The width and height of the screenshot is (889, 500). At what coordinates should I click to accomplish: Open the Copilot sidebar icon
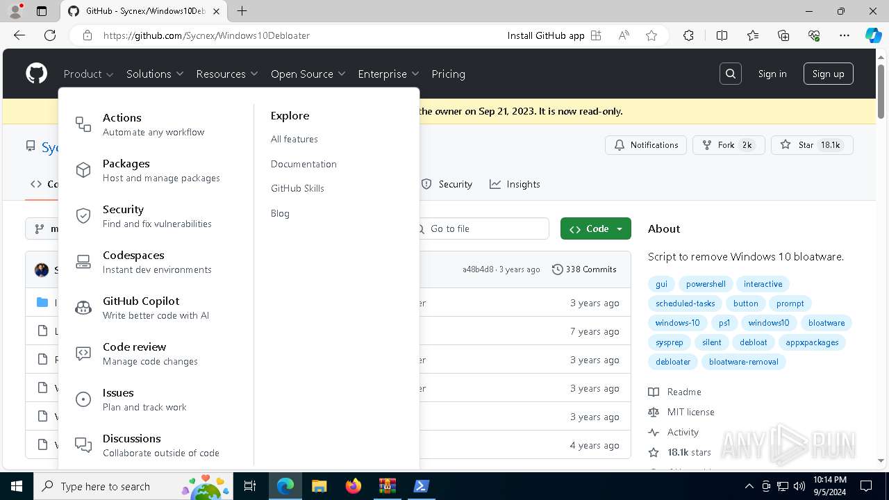873,35
